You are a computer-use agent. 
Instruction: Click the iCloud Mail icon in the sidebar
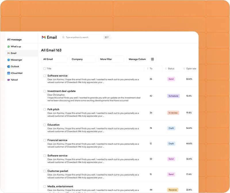pyautogui.click(x=9, y=73)
